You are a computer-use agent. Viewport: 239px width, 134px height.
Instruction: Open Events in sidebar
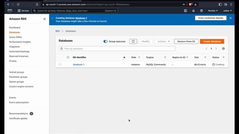(12, 98)
